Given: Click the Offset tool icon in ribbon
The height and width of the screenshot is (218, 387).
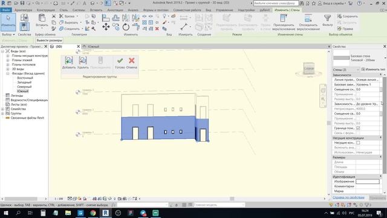Looking at the screenshot, I should click(115, 18).
